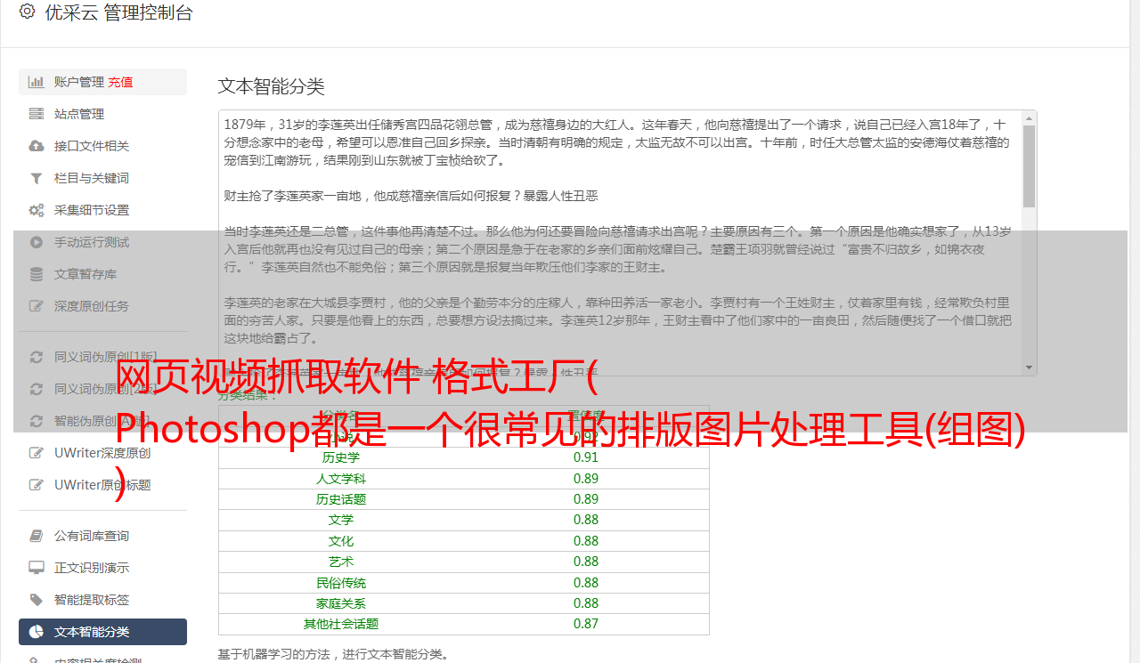Open UWriter原创标题 from the sidebar

click(102, 485)
